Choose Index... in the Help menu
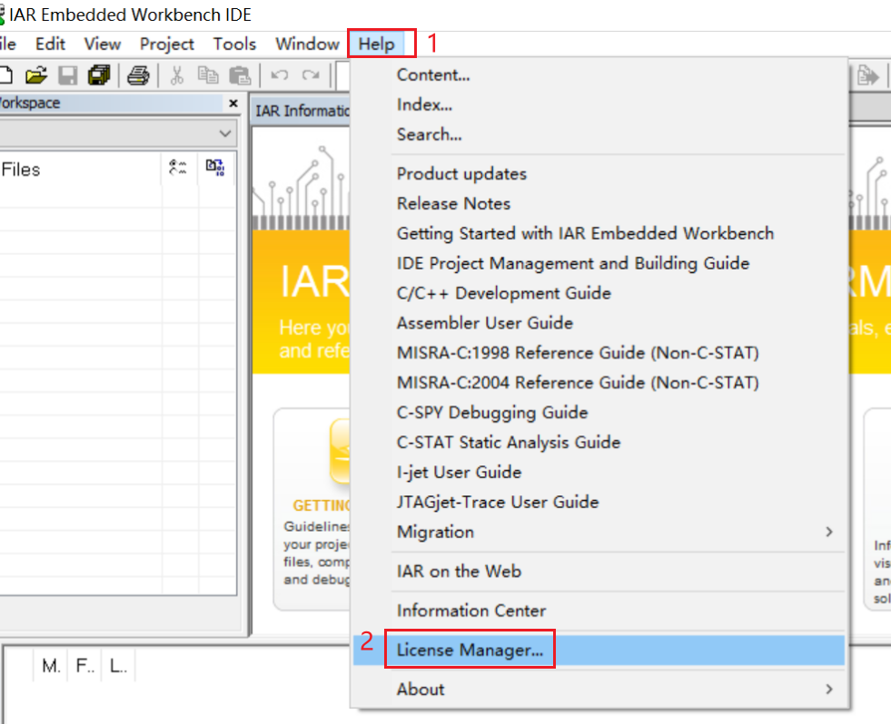The image size is (891, 724). pyautogui.click(x=599, y=104)
